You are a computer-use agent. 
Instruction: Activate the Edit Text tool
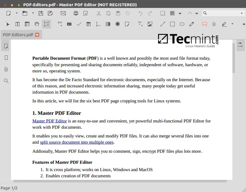pyautogui.click(x=17, y=24)
